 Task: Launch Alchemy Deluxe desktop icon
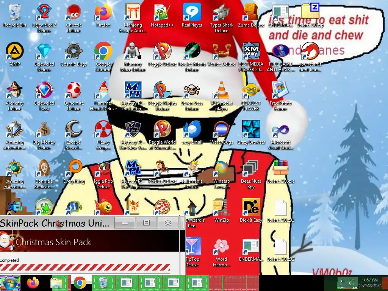(15, 96)
